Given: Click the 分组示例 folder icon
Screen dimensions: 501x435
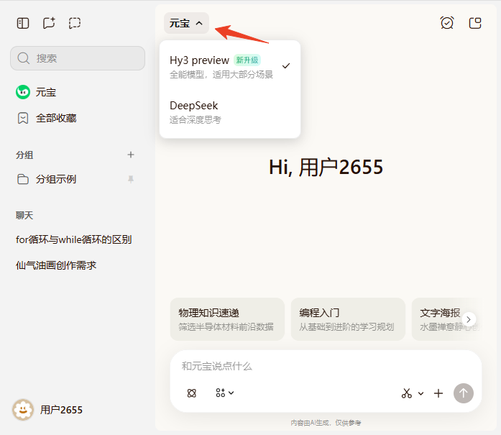Looking at the screenshot, I should point(23,179).
